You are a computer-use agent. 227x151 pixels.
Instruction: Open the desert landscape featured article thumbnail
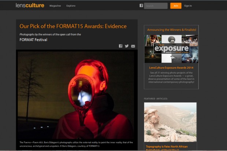pos(170,122)
